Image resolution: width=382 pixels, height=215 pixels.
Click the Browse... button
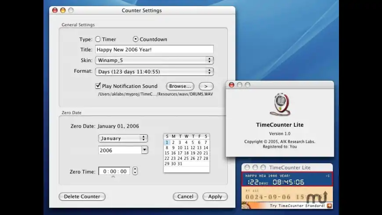tap(180, 86)
